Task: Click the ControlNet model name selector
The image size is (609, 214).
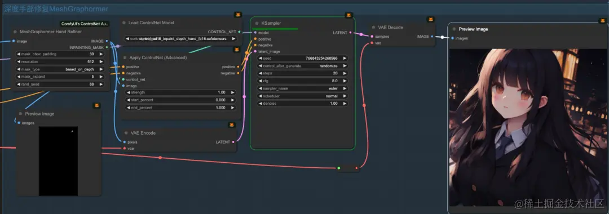Action: (x=180, y=39)
